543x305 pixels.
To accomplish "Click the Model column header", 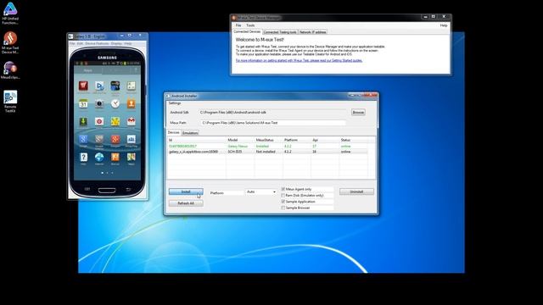I will click(240, 140).
